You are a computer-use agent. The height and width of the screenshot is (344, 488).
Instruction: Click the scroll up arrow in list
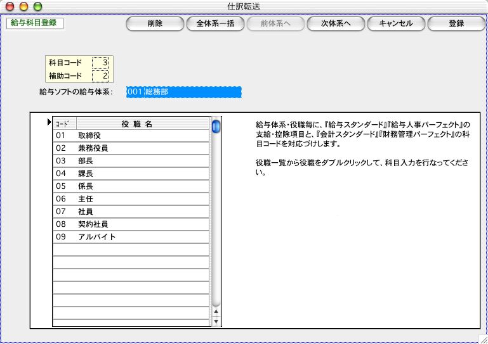coord(216,312)
